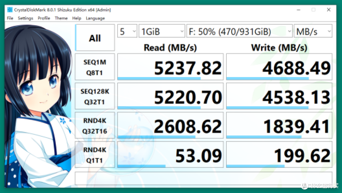Select the 4688.49 SEQ1M write result
342x193 pixels.
(x=279, y=67)
